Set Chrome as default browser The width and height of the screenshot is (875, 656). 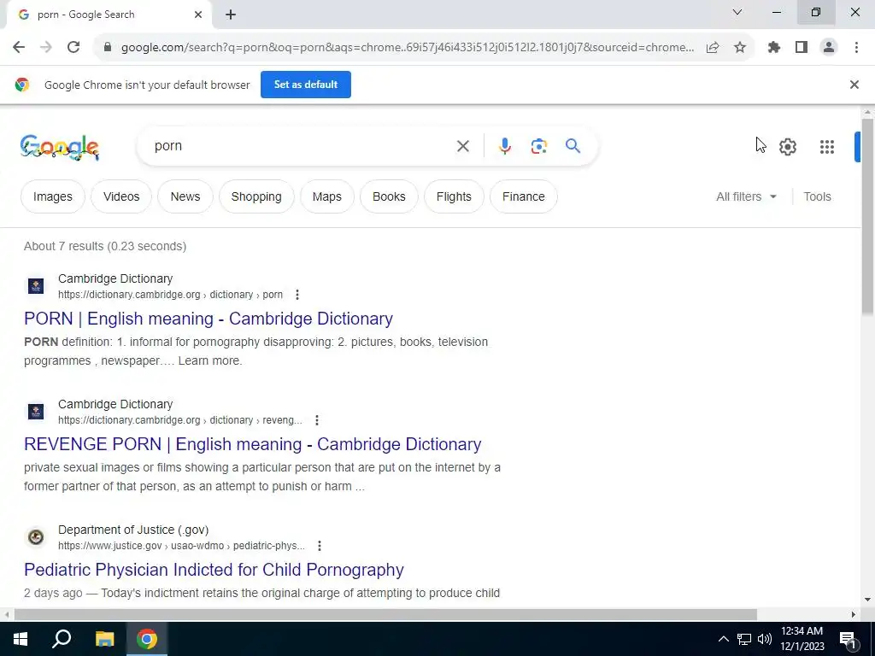click(x=306, y=85)
